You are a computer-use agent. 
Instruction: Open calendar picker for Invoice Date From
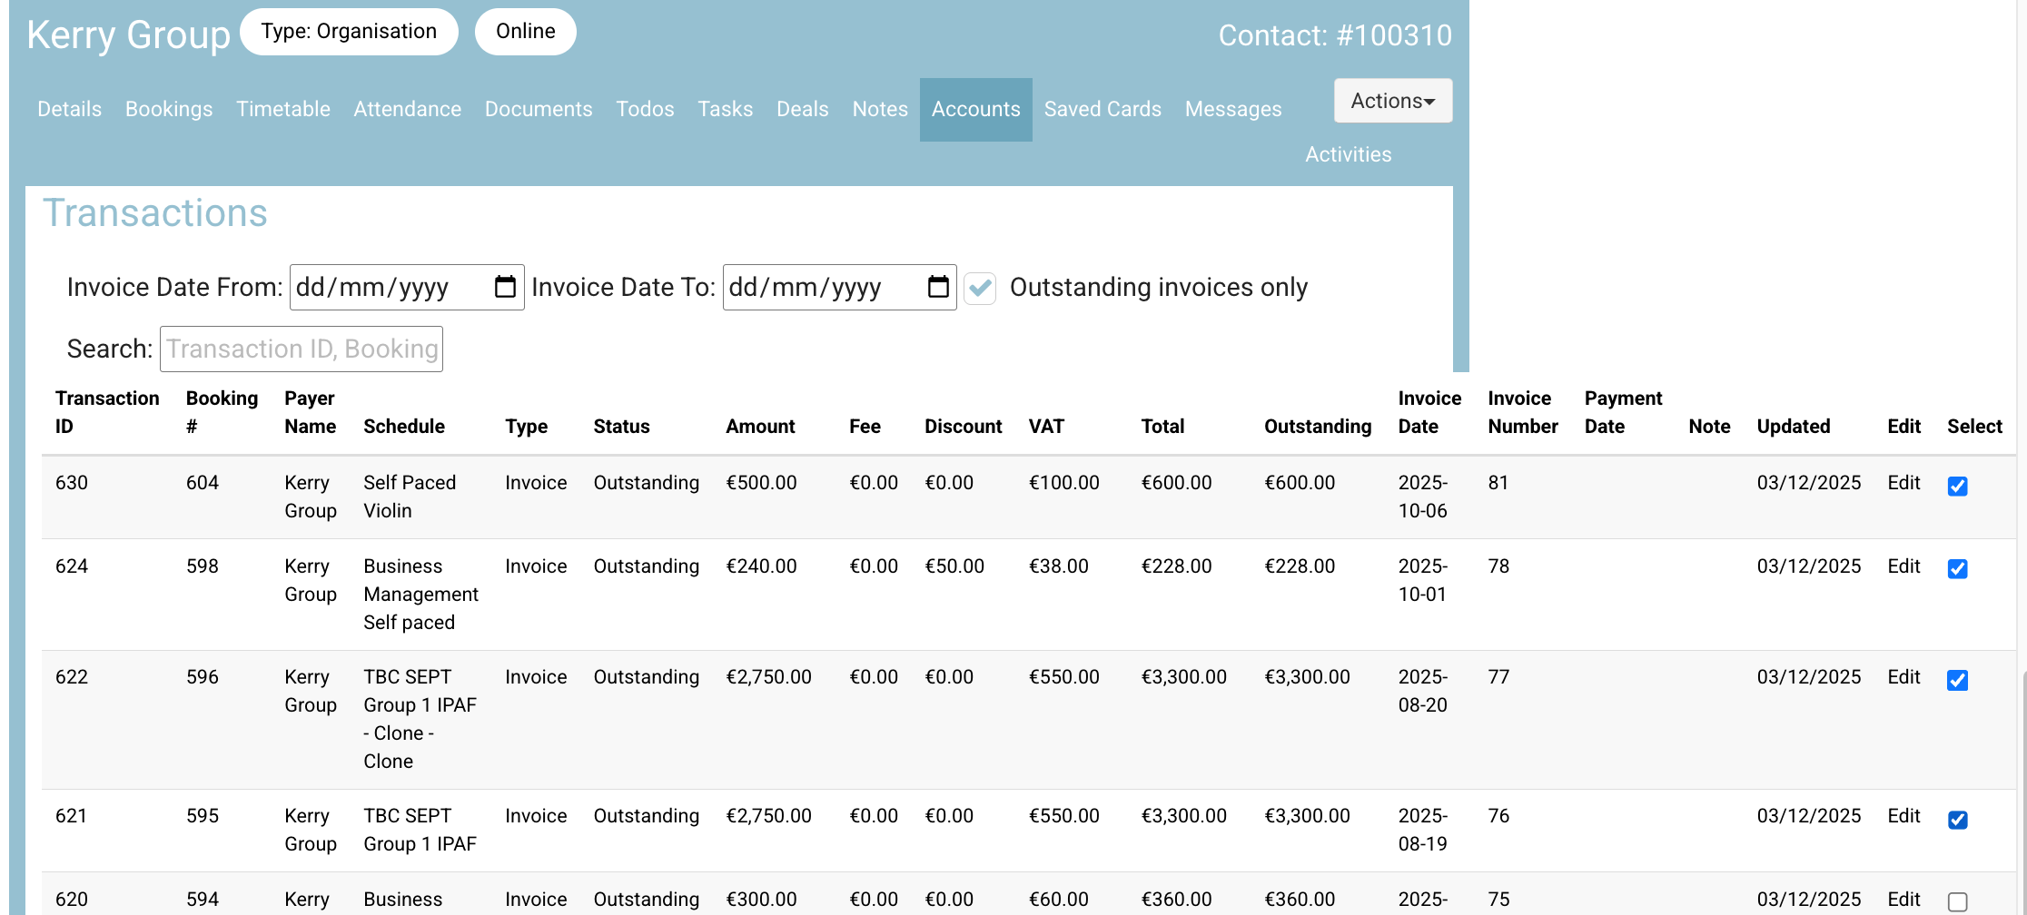505,287
